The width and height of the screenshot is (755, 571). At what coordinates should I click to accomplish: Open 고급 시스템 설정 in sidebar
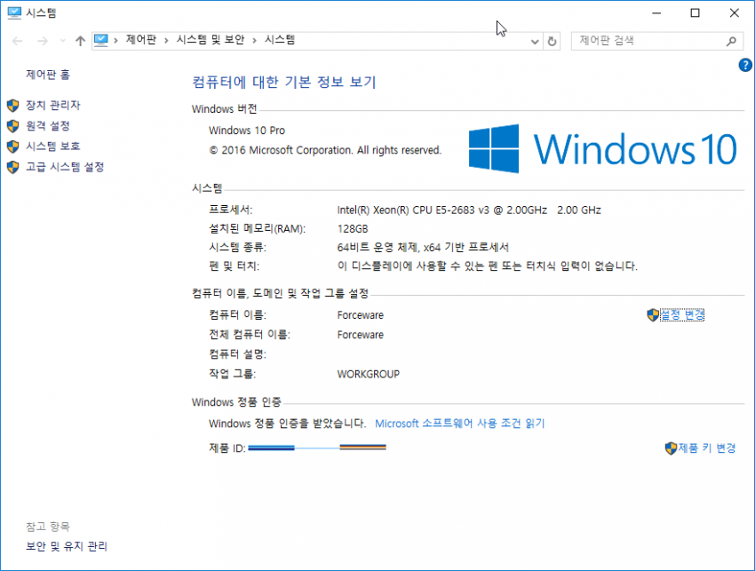[x=64, y=167]
